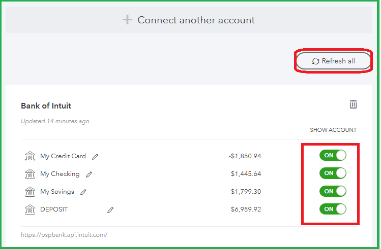Rename My Checking using pencil icon

click(x=89, y=174)
